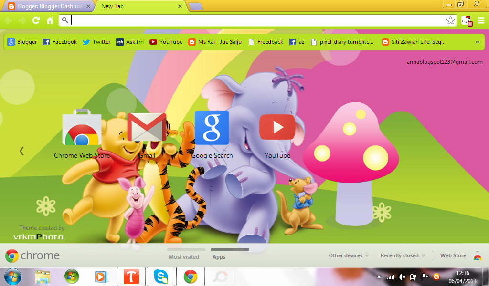
Task: Click the vrkmPhoto theme credit
Action: point(38,237)
